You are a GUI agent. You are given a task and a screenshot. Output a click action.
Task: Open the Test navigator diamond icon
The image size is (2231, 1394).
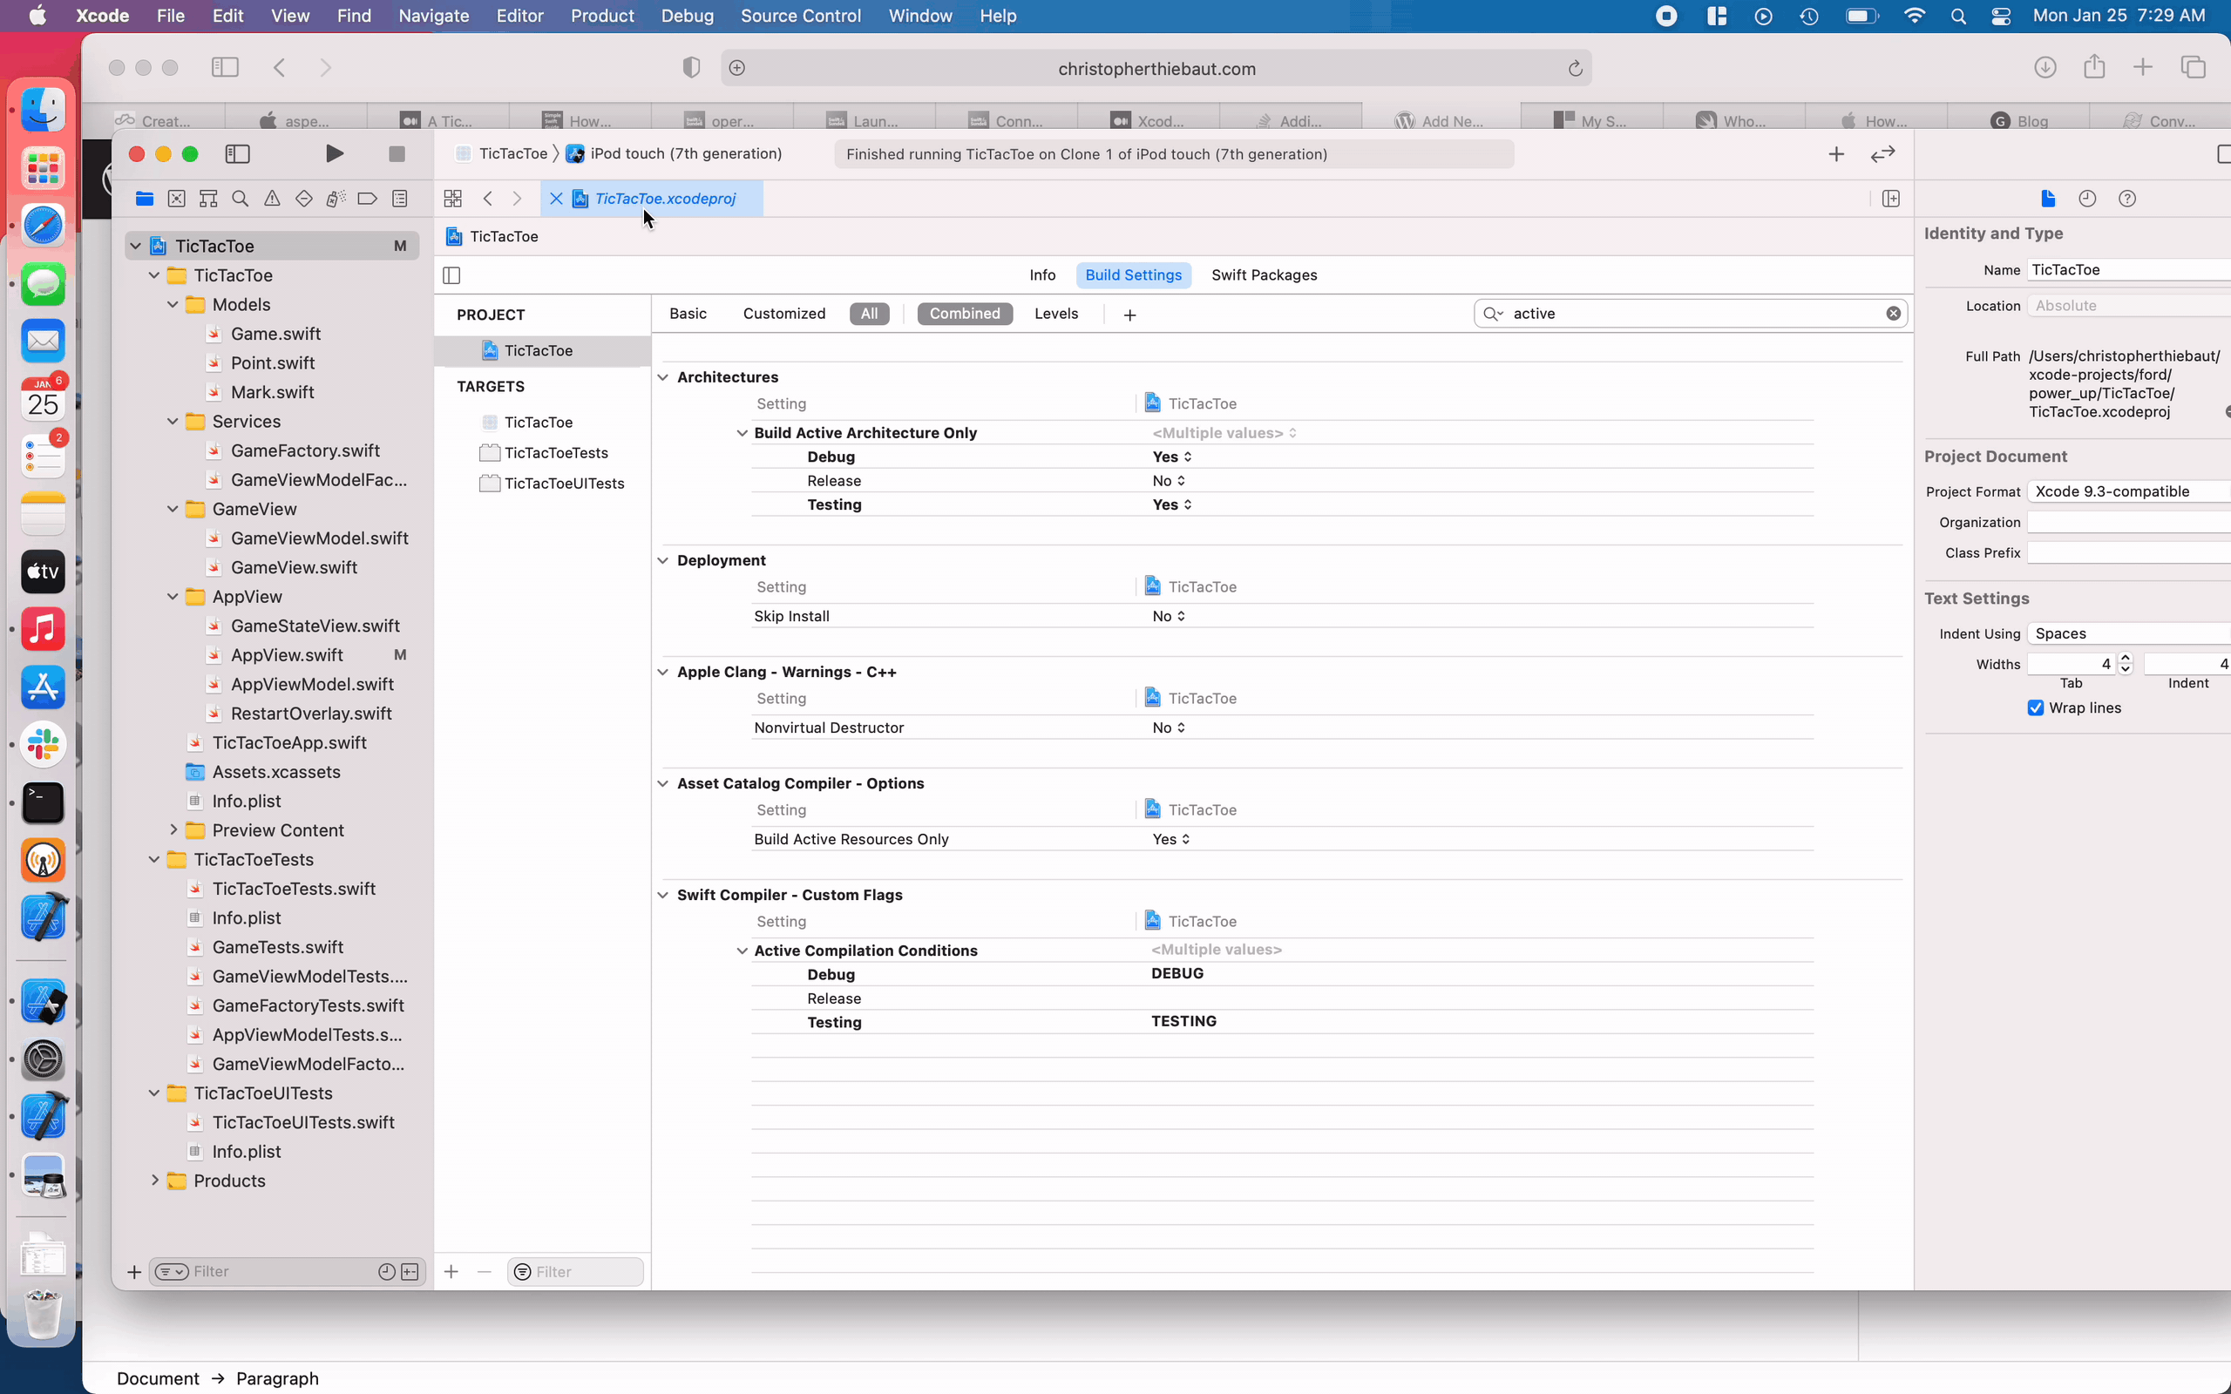click(304, 199)
